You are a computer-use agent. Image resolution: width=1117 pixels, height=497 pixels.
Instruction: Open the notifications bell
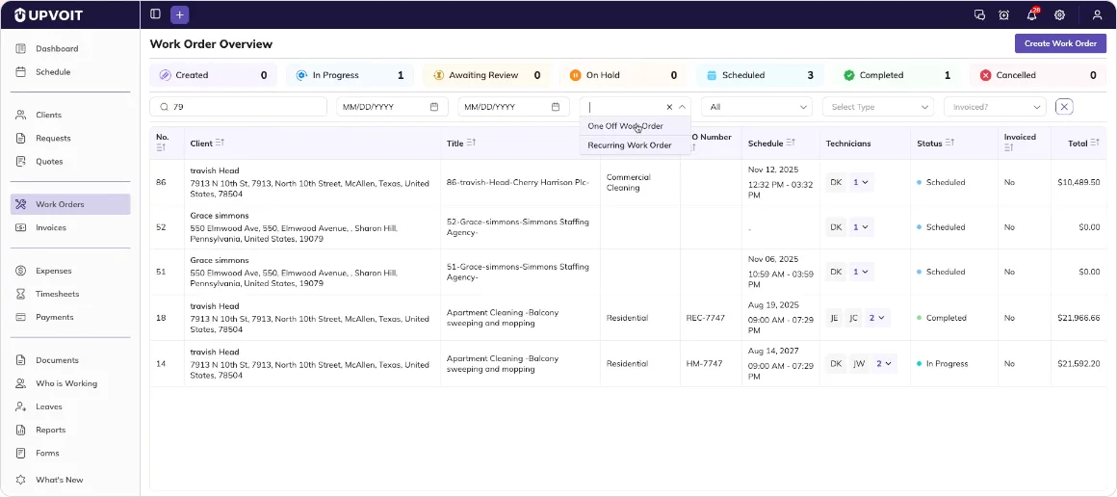click(x=1031, y=15)
